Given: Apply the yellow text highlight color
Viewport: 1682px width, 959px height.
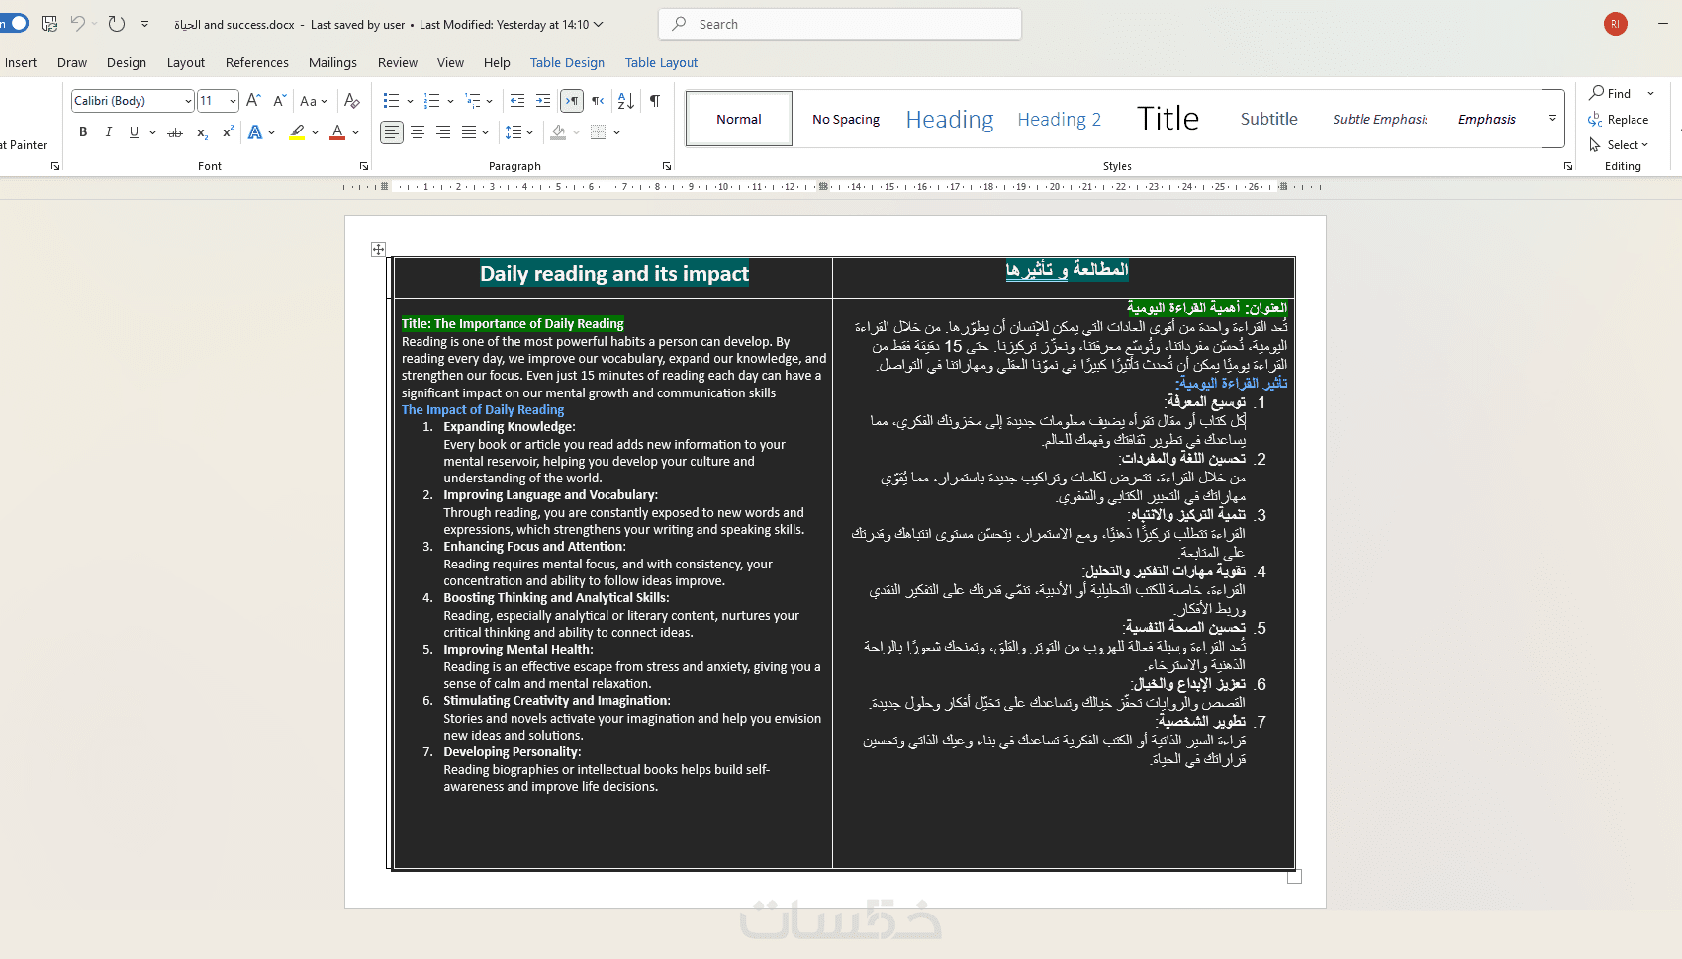Looking at the screenshot, I should click(x=297, y=132).
